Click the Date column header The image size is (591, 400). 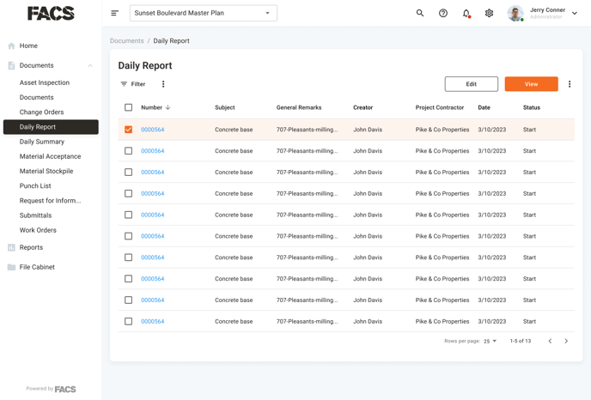tap(484, 107)
